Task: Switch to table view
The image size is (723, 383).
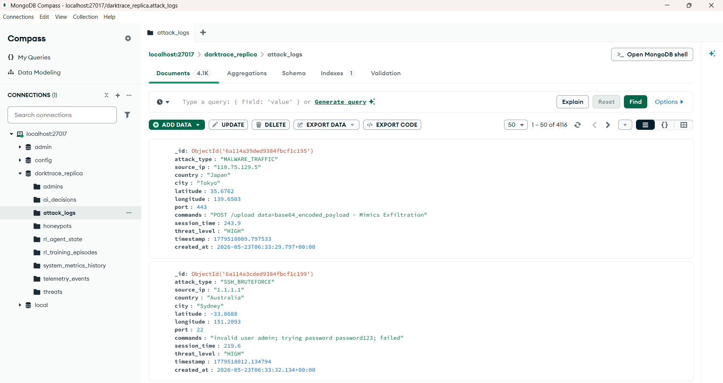Action: point(684,125)
